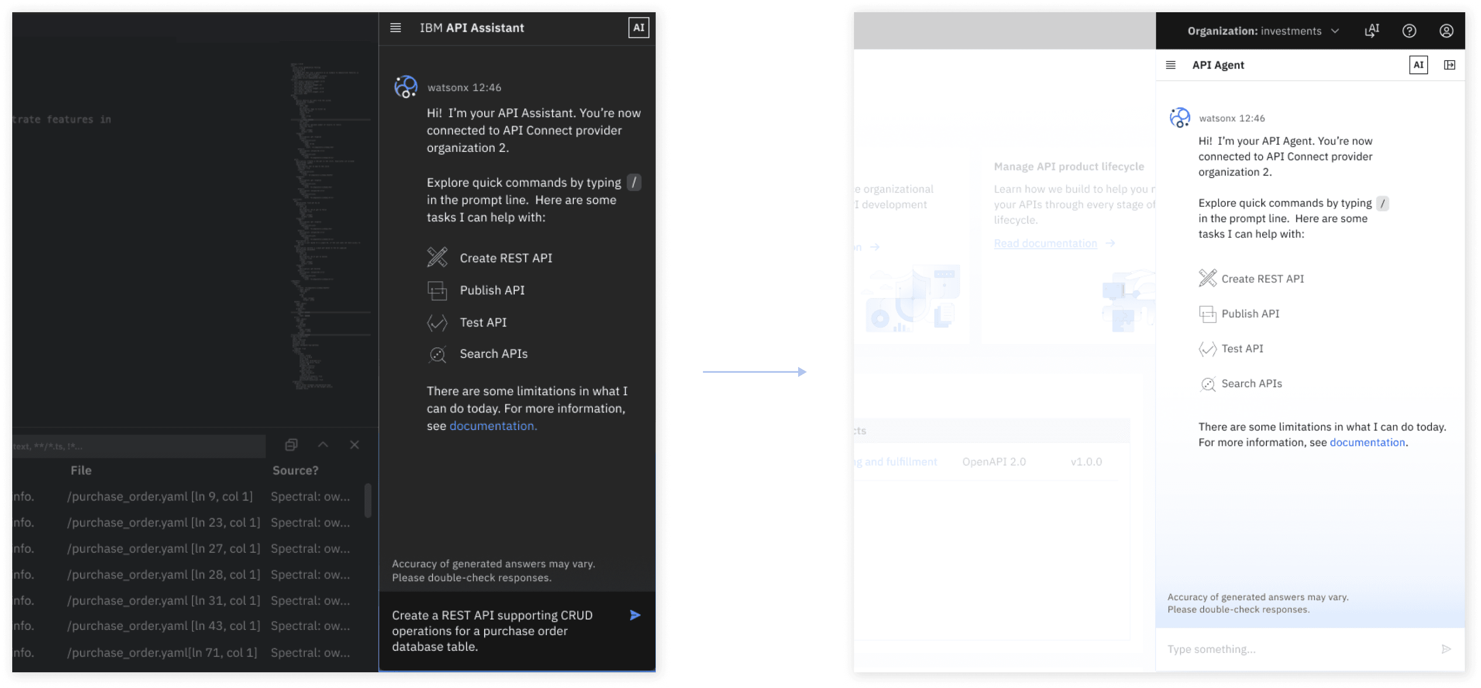
Task: Open the help question mark icon
Action: (1409, 31)
